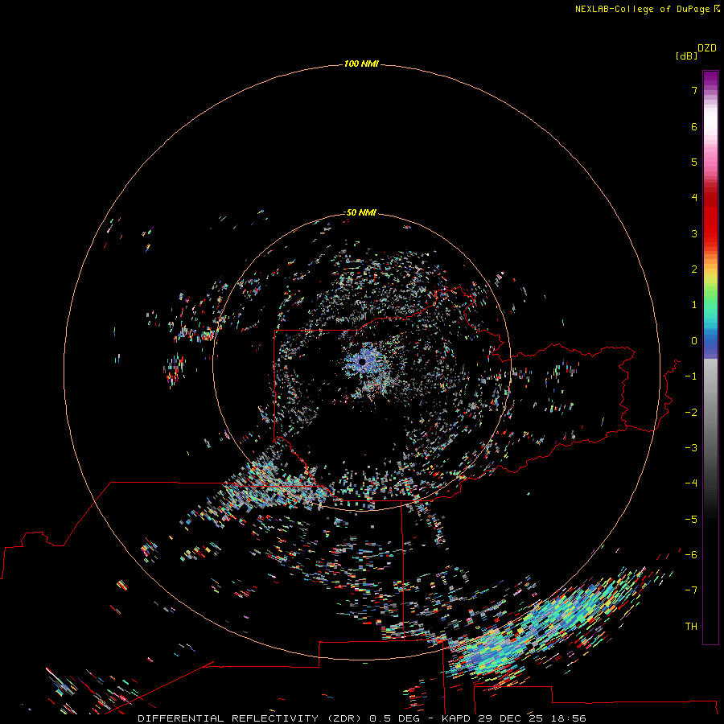Click the -3 dB tick label on scale

[691, 448]
